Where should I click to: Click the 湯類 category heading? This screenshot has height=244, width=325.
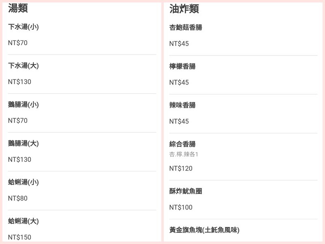pos(18,8)
